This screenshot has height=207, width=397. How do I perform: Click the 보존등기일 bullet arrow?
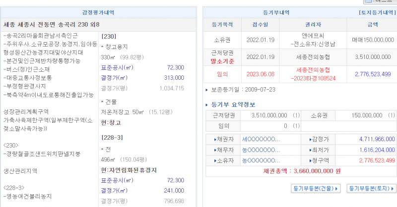[207, 90]
